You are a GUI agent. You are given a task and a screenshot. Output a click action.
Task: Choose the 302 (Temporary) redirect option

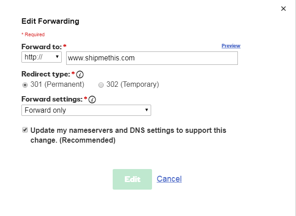tap(101, 85)
